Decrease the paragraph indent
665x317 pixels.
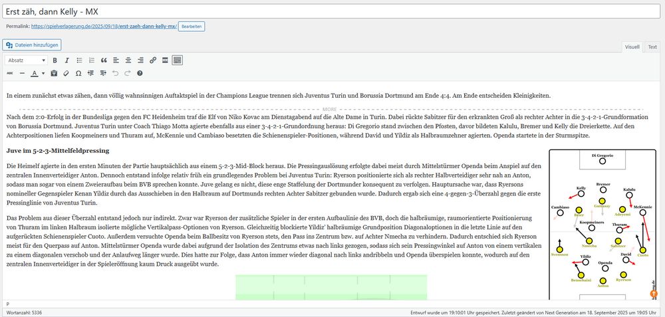[x=90, y=73]
